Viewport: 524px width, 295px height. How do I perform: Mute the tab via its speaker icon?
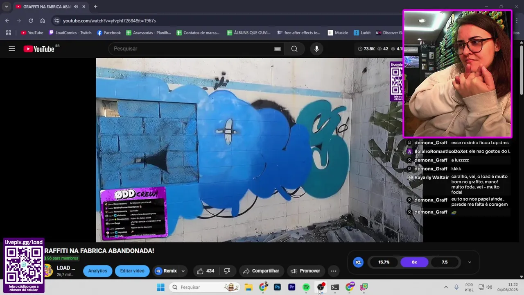click(x=76, y=7)
